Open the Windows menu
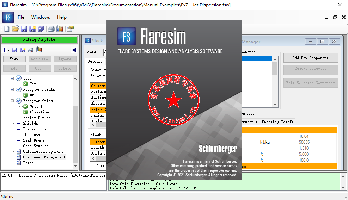The width and height of the screenshot is (348, 200). pos(41,17)
